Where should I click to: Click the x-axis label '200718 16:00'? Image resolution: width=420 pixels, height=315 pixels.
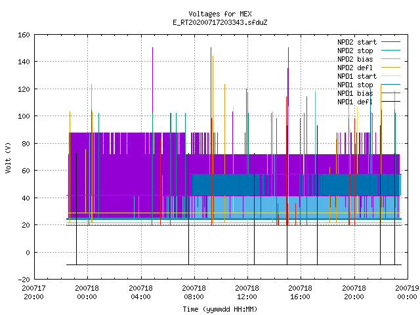[301, 293]
